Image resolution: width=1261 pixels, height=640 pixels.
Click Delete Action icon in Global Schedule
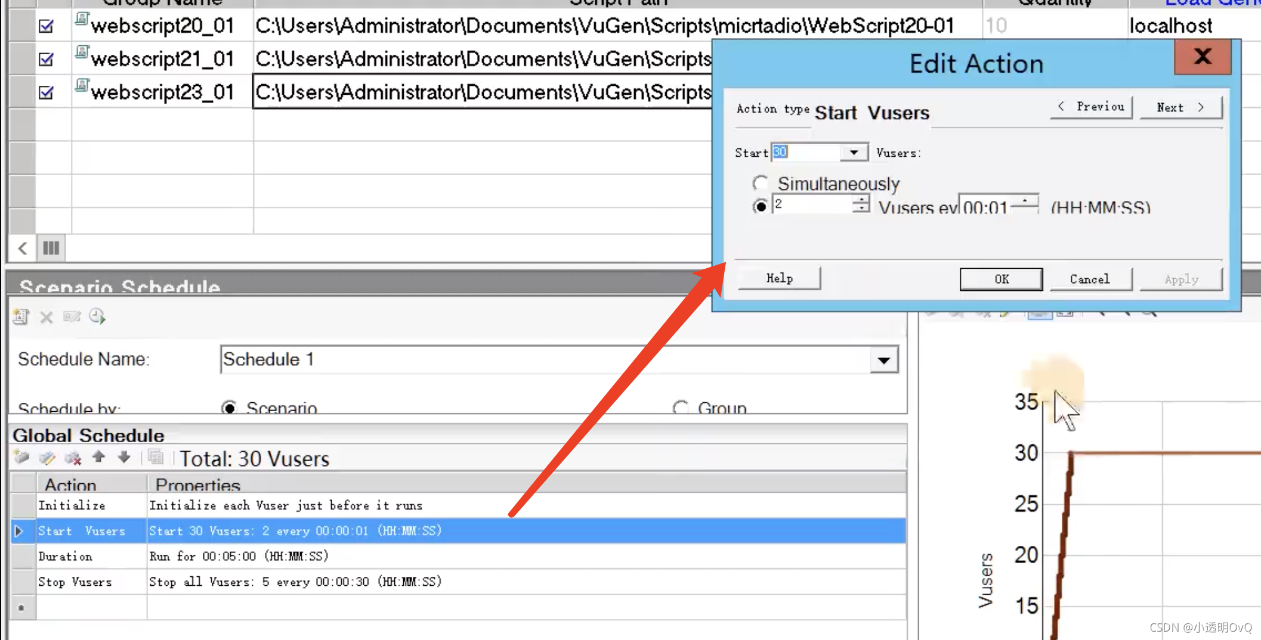coord(73,458)
